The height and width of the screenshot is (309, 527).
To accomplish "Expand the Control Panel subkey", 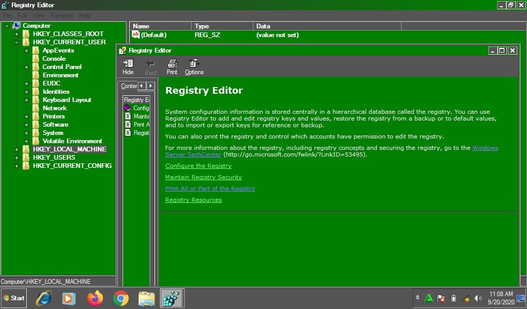I will [x=26, y=67].
